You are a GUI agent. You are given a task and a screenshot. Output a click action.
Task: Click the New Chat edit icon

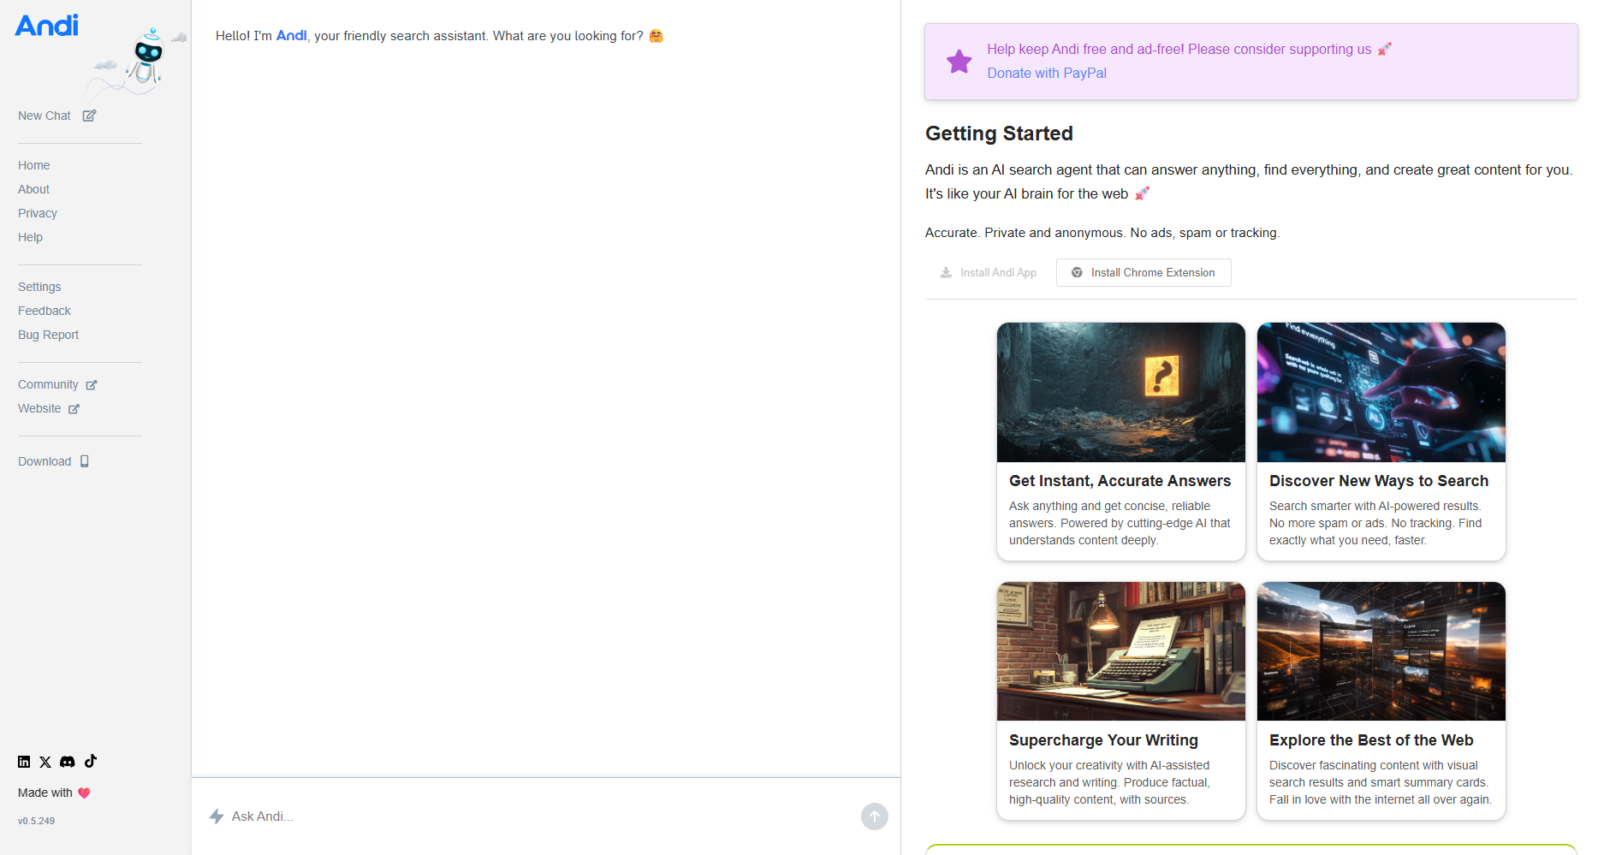point(89,116)
